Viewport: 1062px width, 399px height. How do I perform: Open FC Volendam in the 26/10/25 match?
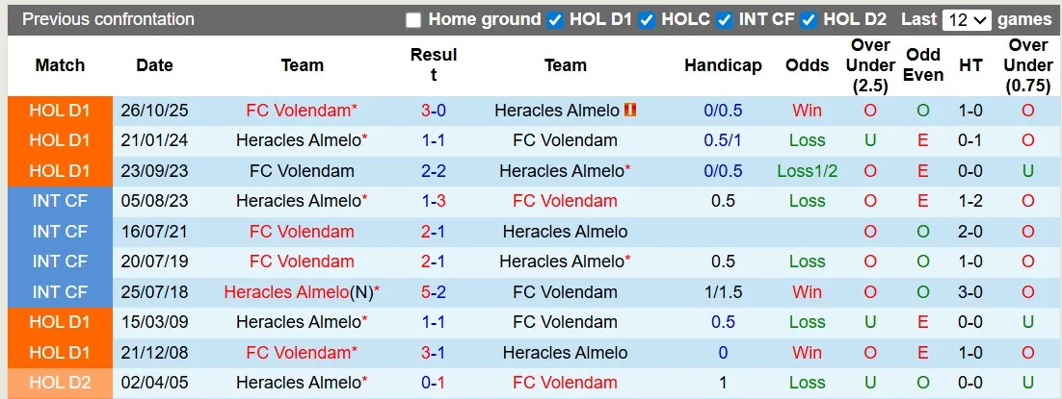pyautogui.click(x=298, y=111)
